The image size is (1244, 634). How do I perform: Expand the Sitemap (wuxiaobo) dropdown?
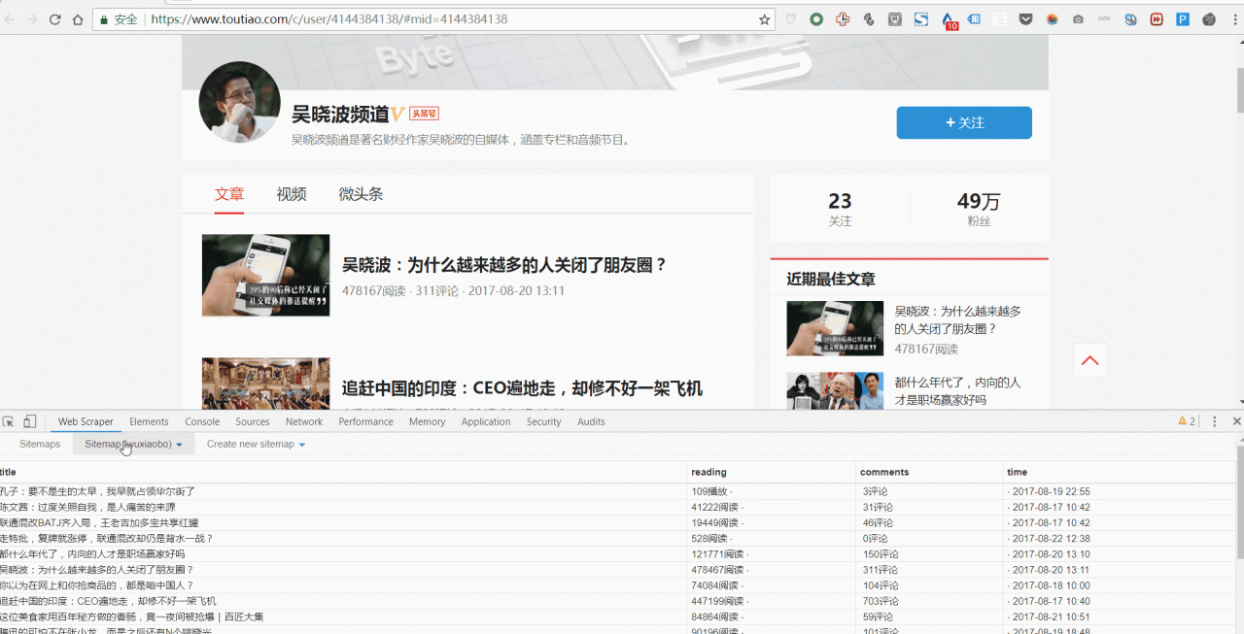click(133, 444)
